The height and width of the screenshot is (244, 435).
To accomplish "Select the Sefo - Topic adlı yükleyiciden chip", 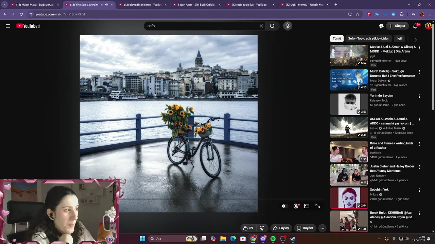I will point(368,39).
